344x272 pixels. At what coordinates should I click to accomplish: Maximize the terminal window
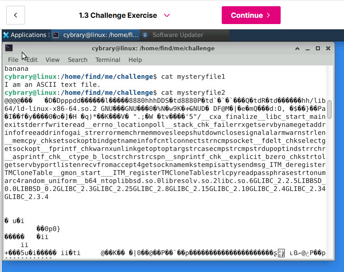318,48
